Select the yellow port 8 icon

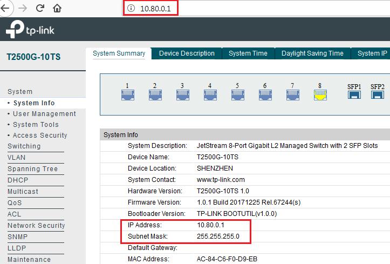point(320,95)
